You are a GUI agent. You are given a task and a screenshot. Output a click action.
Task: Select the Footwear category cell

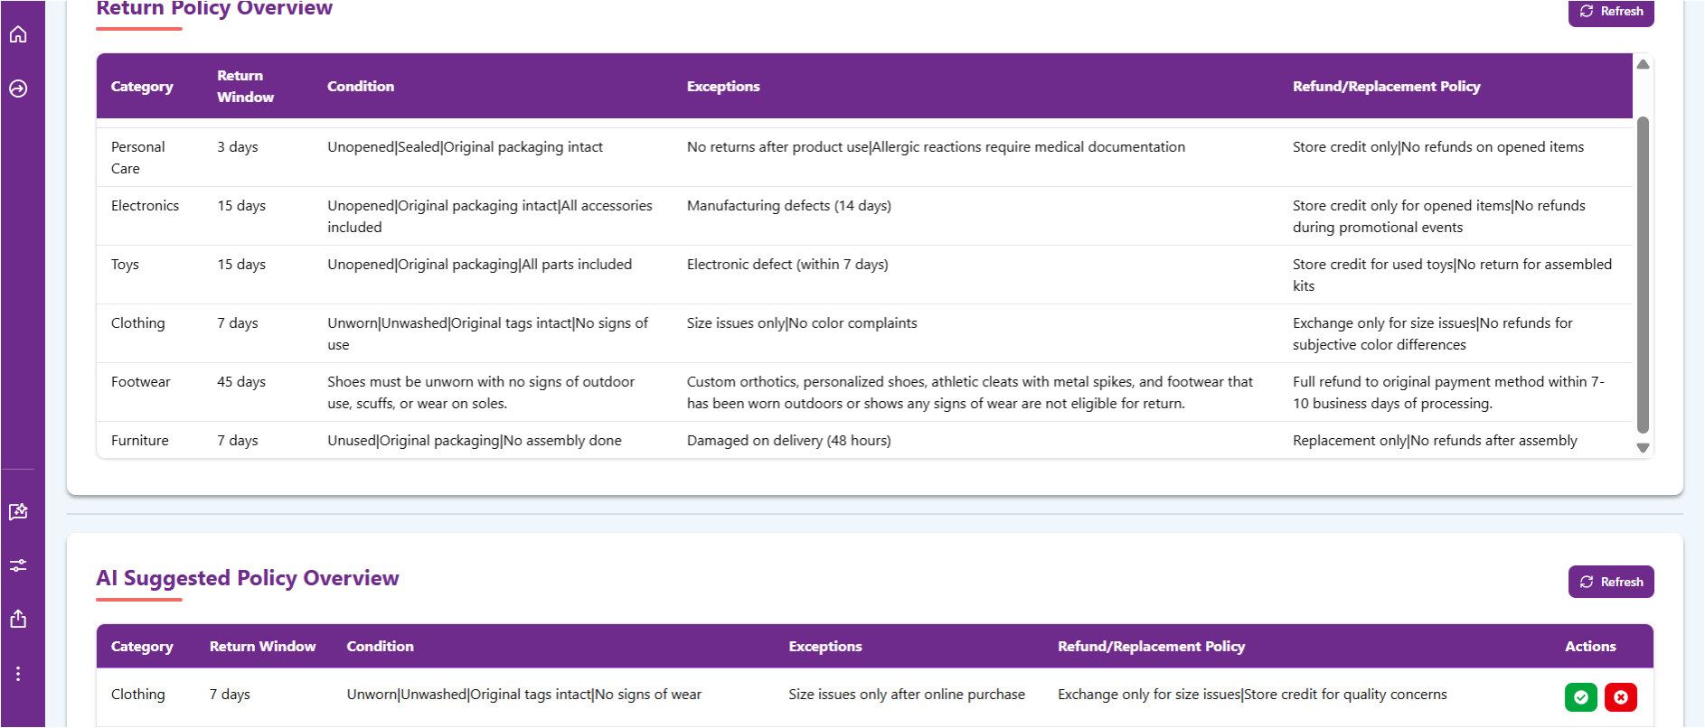point(140,382)
